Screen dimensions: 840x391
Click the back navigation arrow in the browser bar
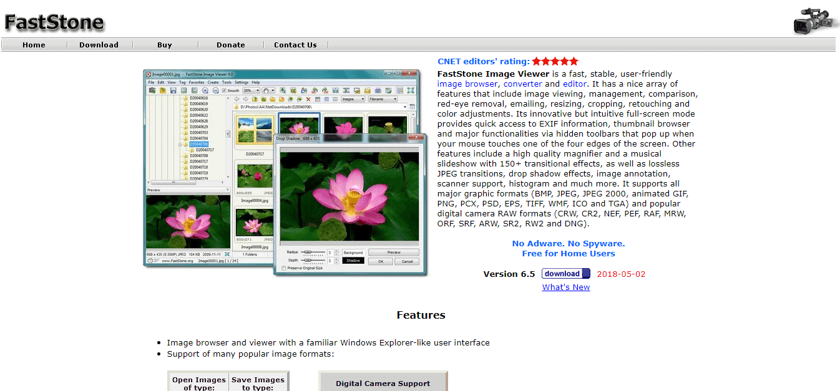[x=237, y=99]
